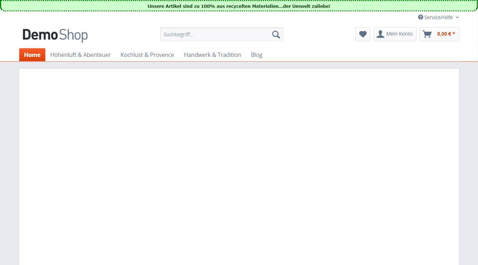Open the Blog menu item

click(x=257, y=55)
